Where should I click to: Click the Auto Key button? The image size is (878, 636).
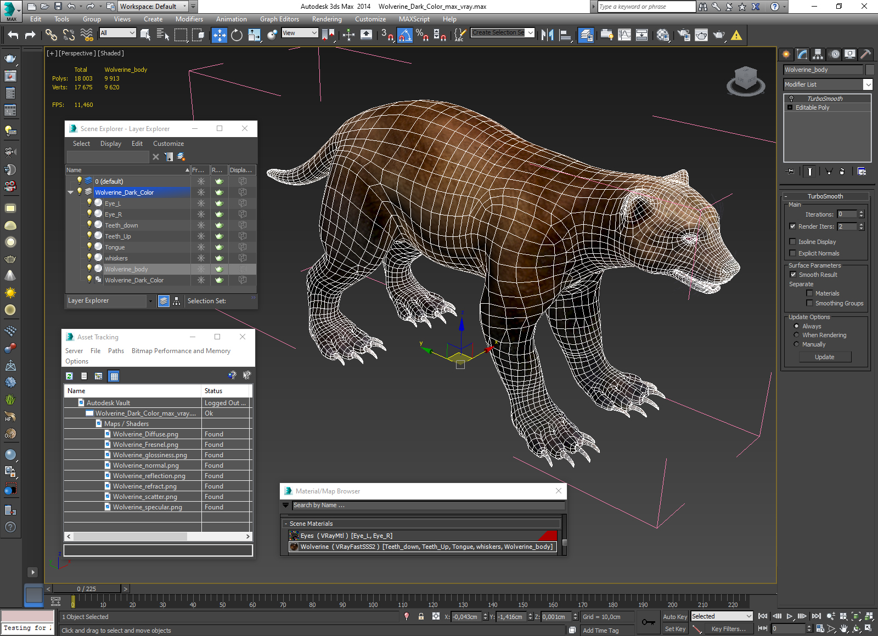point(674,617)
